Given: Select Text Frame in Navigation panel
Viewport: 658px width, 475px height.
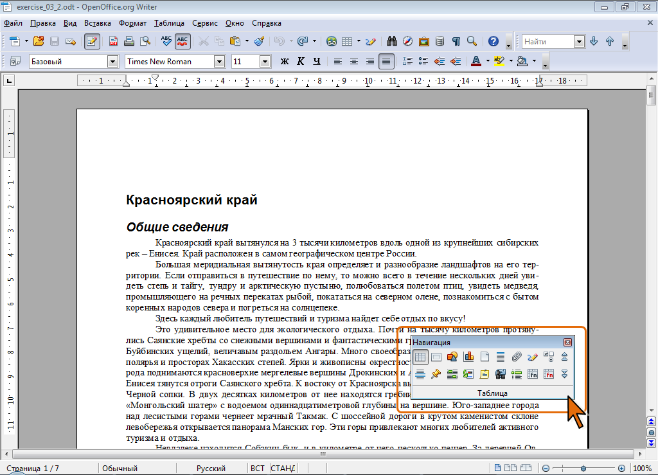Looking at the screenshot, I should click(436, 357).
